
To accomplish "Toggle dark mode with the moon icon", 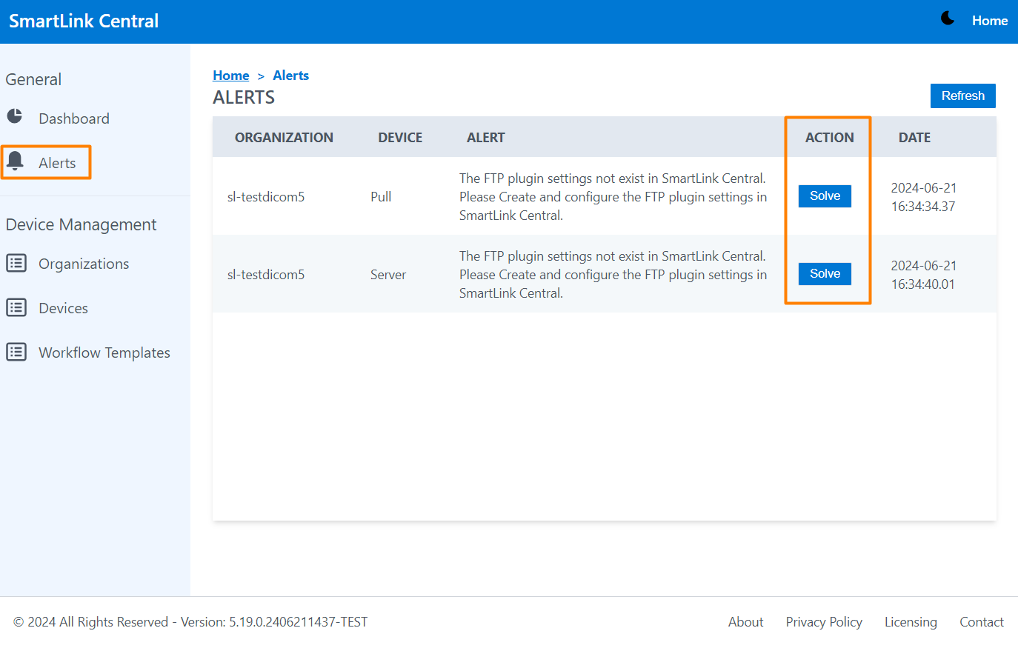I will coord(947,19).
